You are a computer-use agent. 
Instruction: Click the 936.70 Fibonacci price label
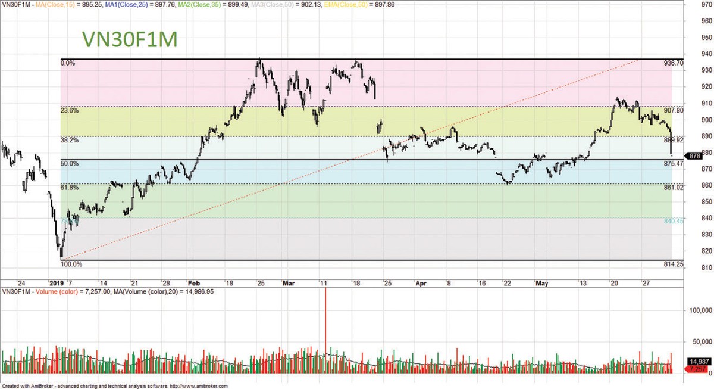pos(674,63)
